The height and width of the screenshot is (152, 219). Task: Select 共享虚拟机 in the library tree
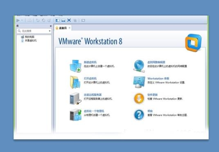pos(31,41)
